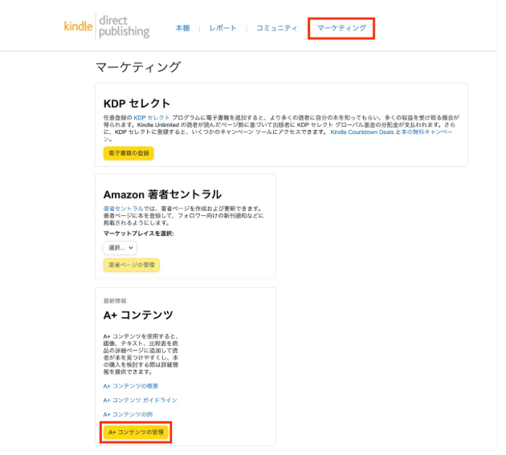Viewport: 506px width, 455px height.
Task: Select the A+ コンテンツ heading
Action: [x=138, y=315]
